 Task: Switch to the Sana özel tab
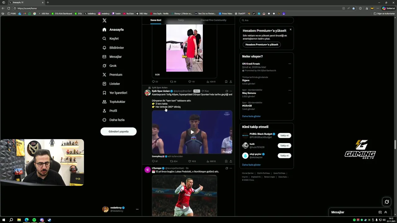(156, 20)
